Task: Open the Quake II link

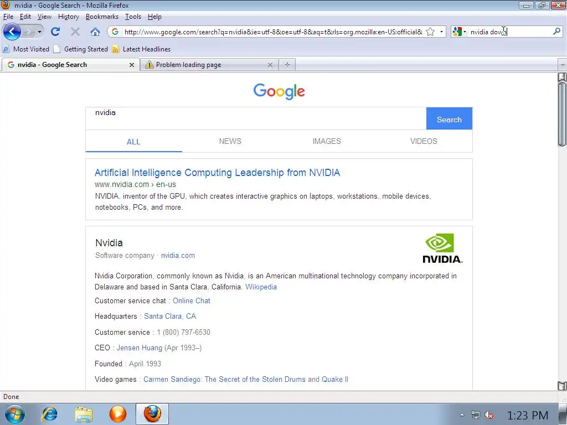Action: point(335,380)
